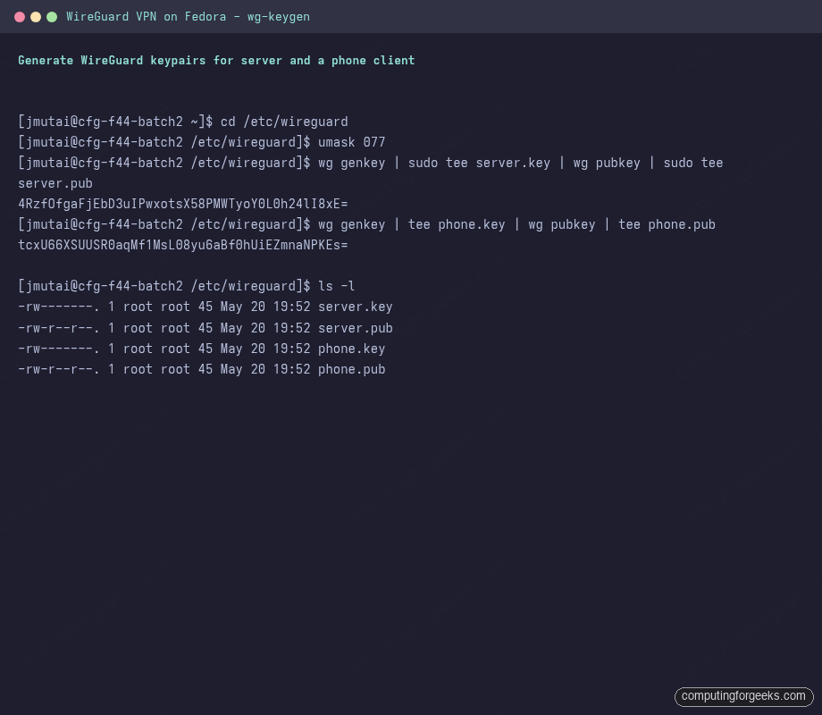
Task: Click the 'ls -l' command line
Action: tap(186, 286)
